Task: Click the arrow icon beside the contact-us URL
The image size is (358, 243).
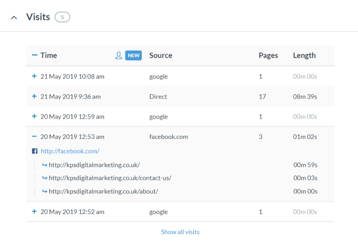Action: pos(45,178)
